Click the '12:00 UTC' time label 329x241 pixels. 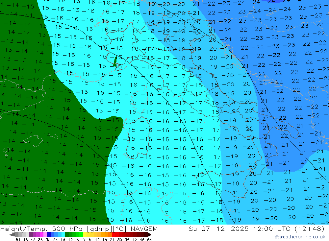pyautogui.click(x=273, y=229)
